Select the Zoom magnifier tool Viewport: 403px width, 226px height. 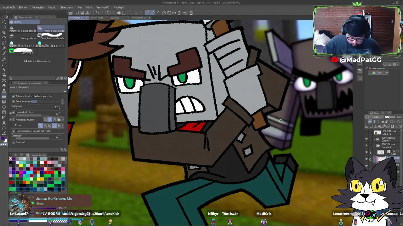click(4, 22)
